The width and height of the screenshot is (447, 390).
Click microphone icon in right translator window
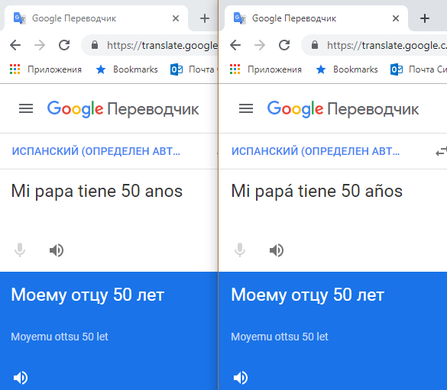click(240, 250)
